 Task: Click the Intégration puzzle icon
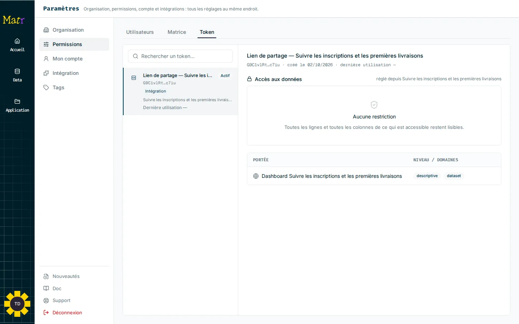[x=46, y=73]
